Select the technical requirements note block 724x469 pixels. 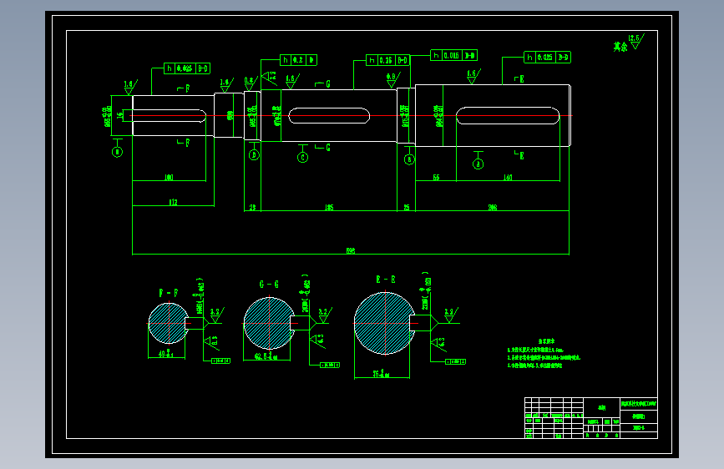tap(544, 354)
